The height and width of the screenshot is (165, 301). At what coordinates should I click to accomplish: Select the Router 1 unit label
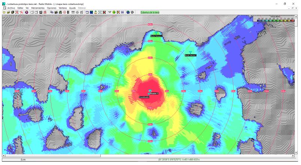pos(154,93)
